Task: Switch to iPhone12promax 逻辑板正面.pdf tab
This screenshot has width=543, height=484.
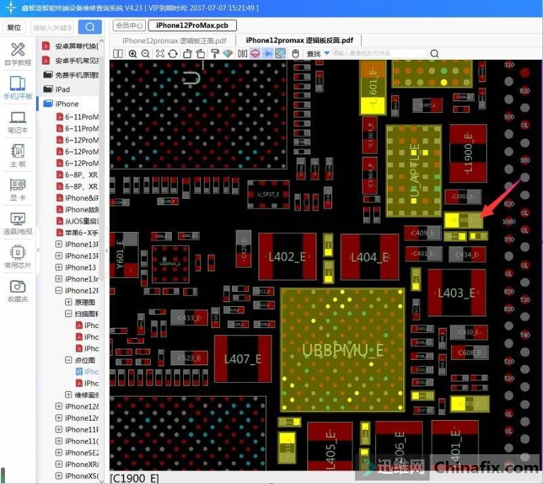Action: 174,41
